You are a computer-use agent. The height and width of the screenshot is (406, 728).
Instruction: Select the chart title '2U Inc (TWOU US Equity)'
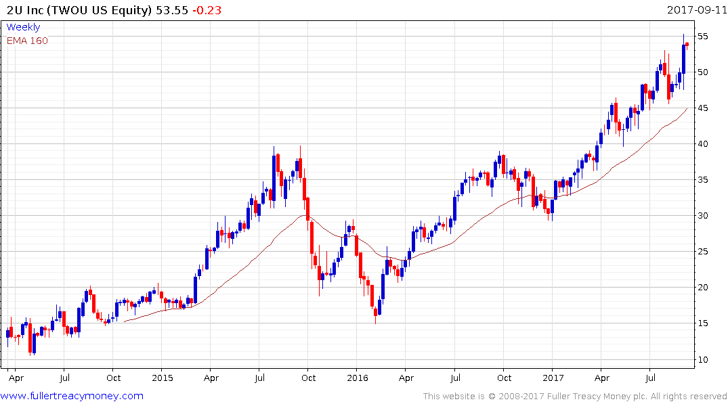pos(79,10)
